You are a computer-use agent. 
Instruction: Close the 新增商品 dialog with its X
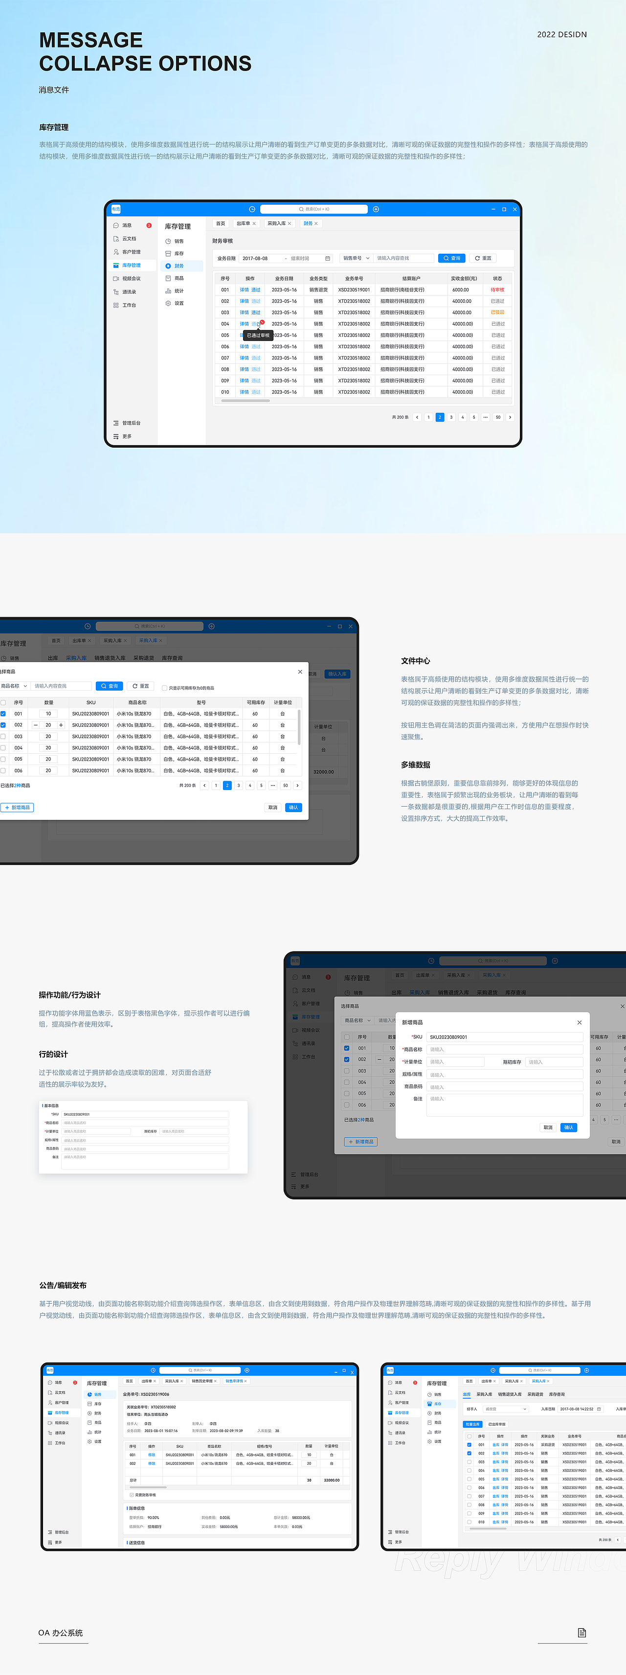coord(579,1022)
